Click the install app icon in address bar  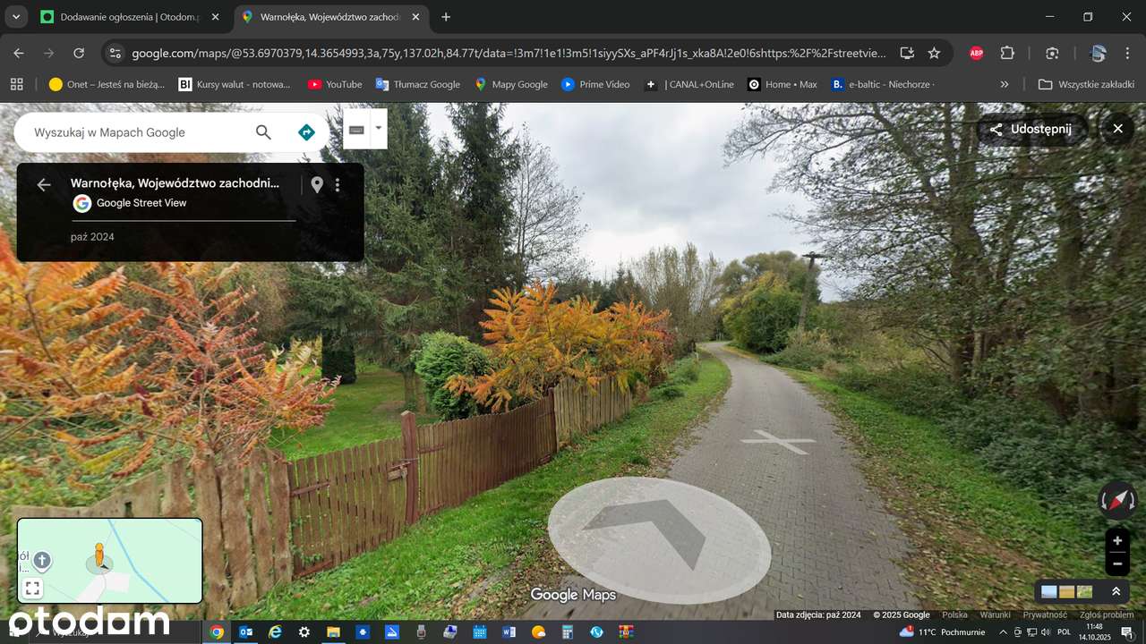[907, 53]
